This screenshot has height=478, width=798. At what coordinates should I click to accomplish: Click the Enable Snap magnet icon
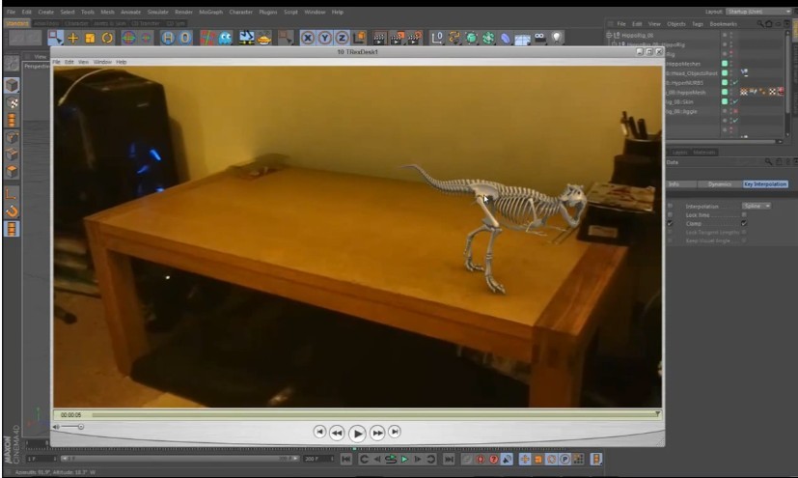pyautogui.click(x=12, y=211)
